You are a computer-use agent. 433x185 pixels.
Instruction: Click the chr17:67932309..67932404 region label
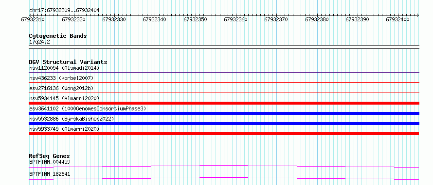64,11
